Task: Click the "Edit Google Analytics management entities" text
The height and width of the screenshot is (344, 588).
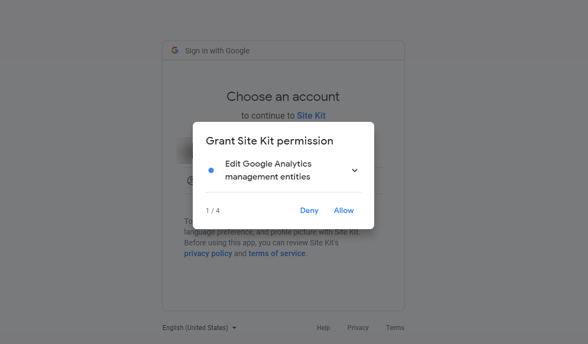Action: click(x=268, y=170)
